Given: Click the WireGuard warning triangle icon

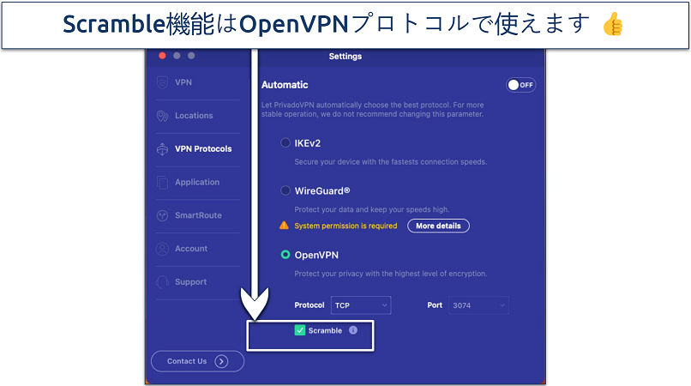Looking at the screenshot, I should [284, 226].
